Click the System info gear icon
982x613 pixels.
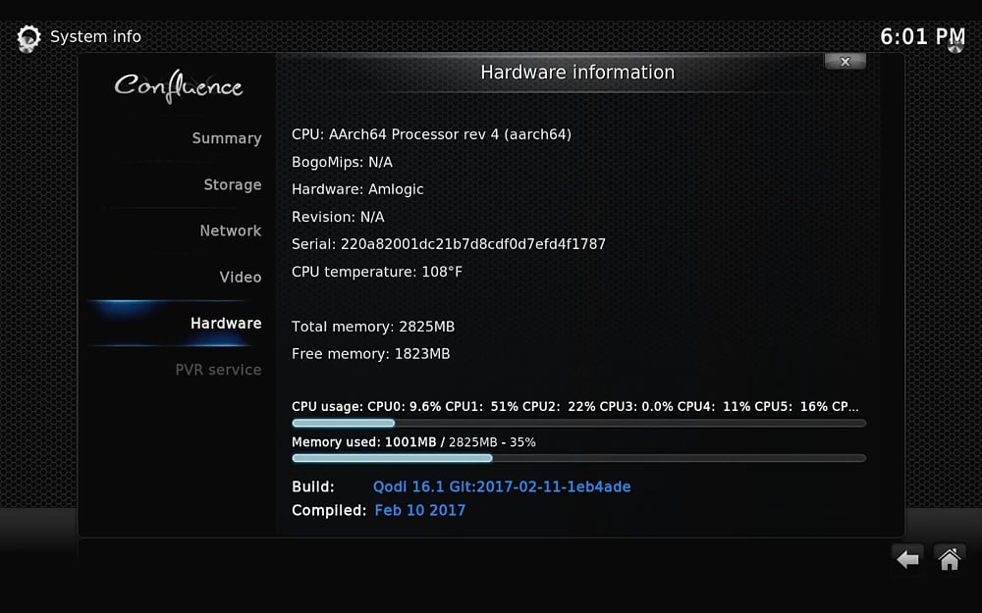27,37
